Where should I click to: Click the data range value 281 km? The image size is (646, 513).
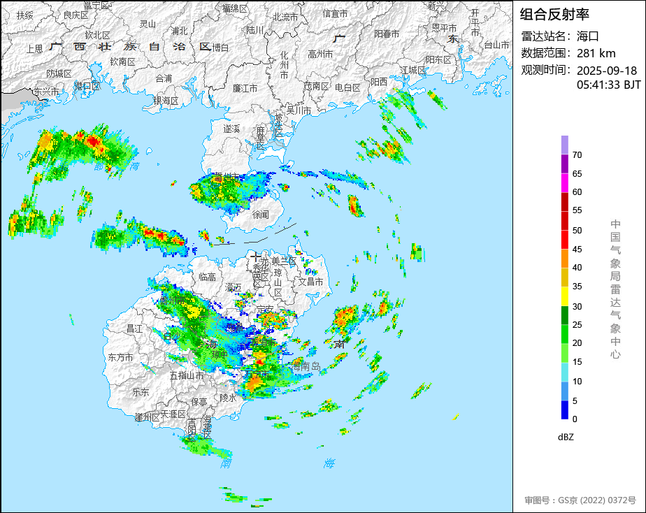click(596, 53)
